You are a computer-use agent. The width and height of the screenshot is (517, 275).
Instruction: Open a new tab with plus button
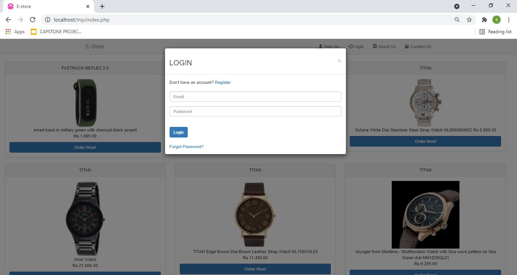pos(102,6)
